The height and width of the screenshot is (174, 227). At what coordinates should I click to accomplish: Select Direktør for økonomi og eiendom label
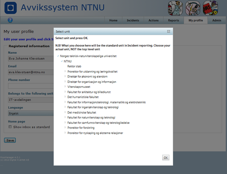[x=88, y=77]
